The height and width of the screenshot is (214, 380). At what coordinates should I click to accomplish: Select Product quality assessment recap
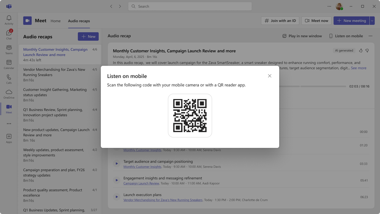point(60,195)
